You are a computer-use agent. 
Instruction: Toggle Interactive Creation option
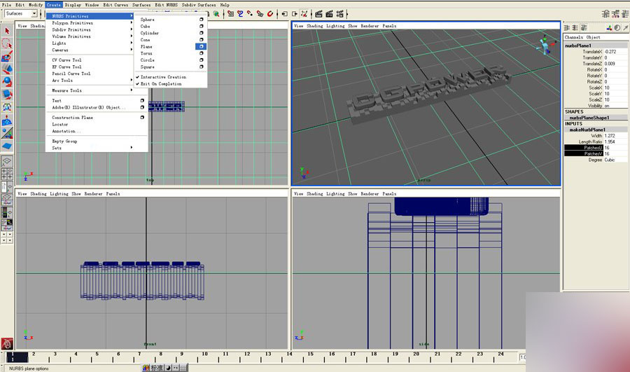click(163, 77)
